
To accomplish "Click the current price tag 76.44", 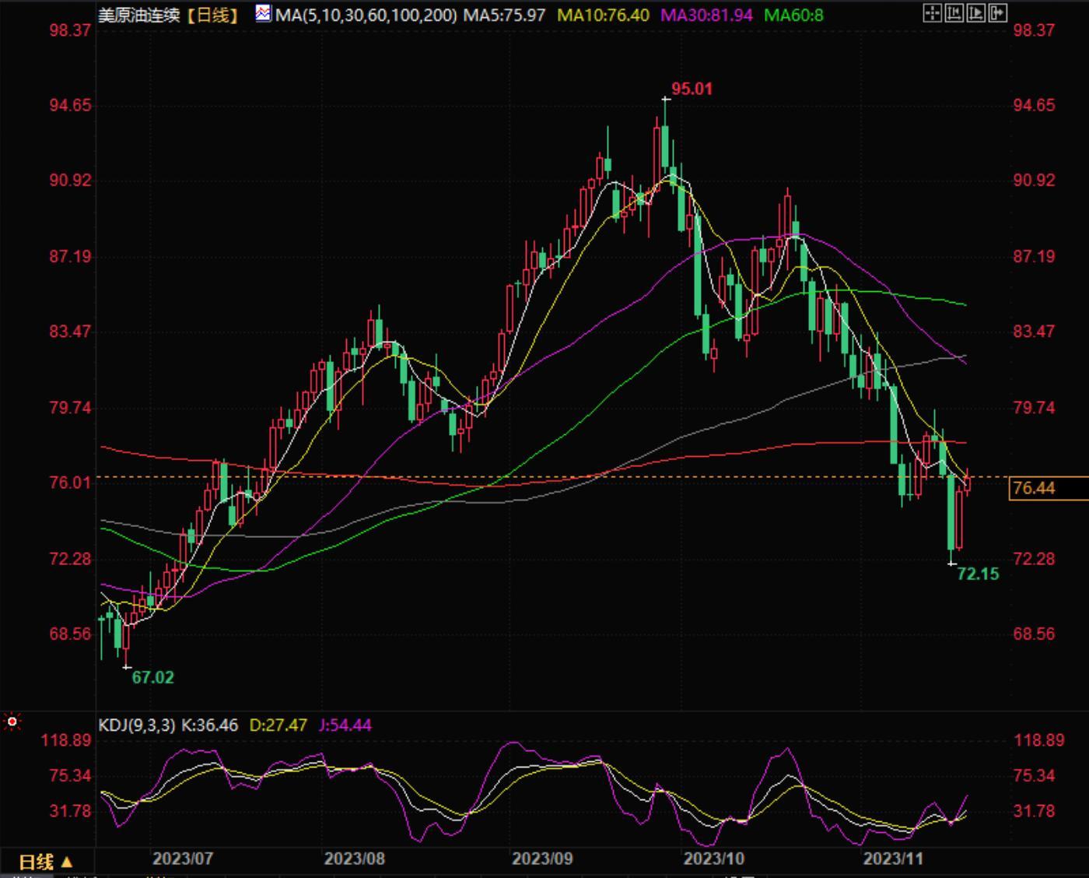I will pyautogui.click(x=1035, y=488).
